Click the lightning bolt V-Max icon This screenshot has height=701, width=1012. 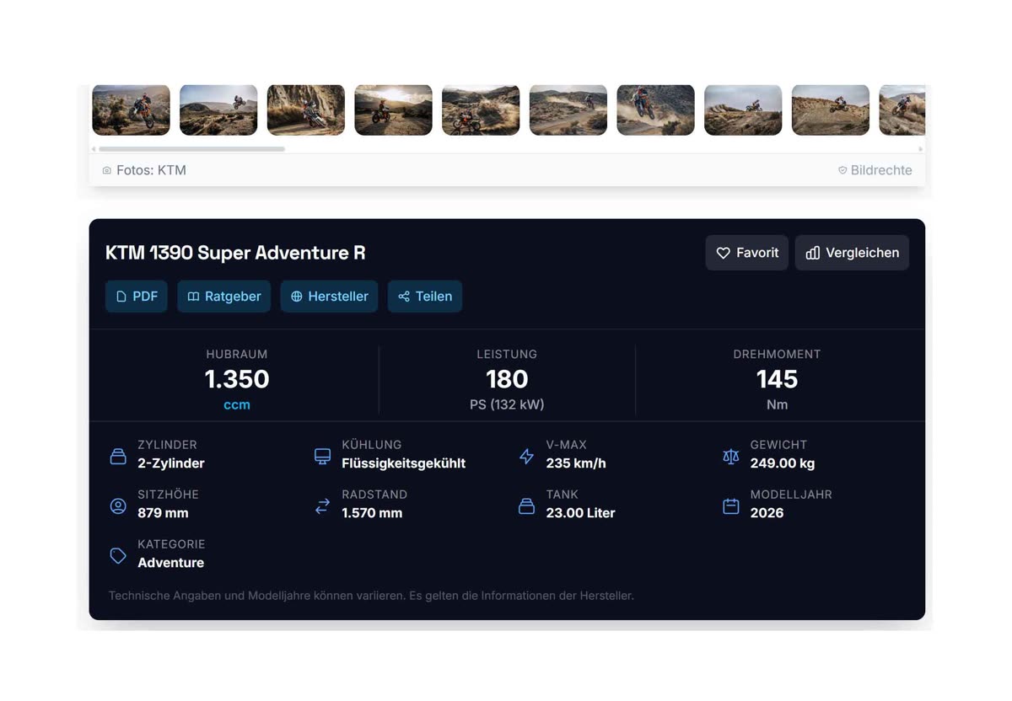(x=526, y=456)
